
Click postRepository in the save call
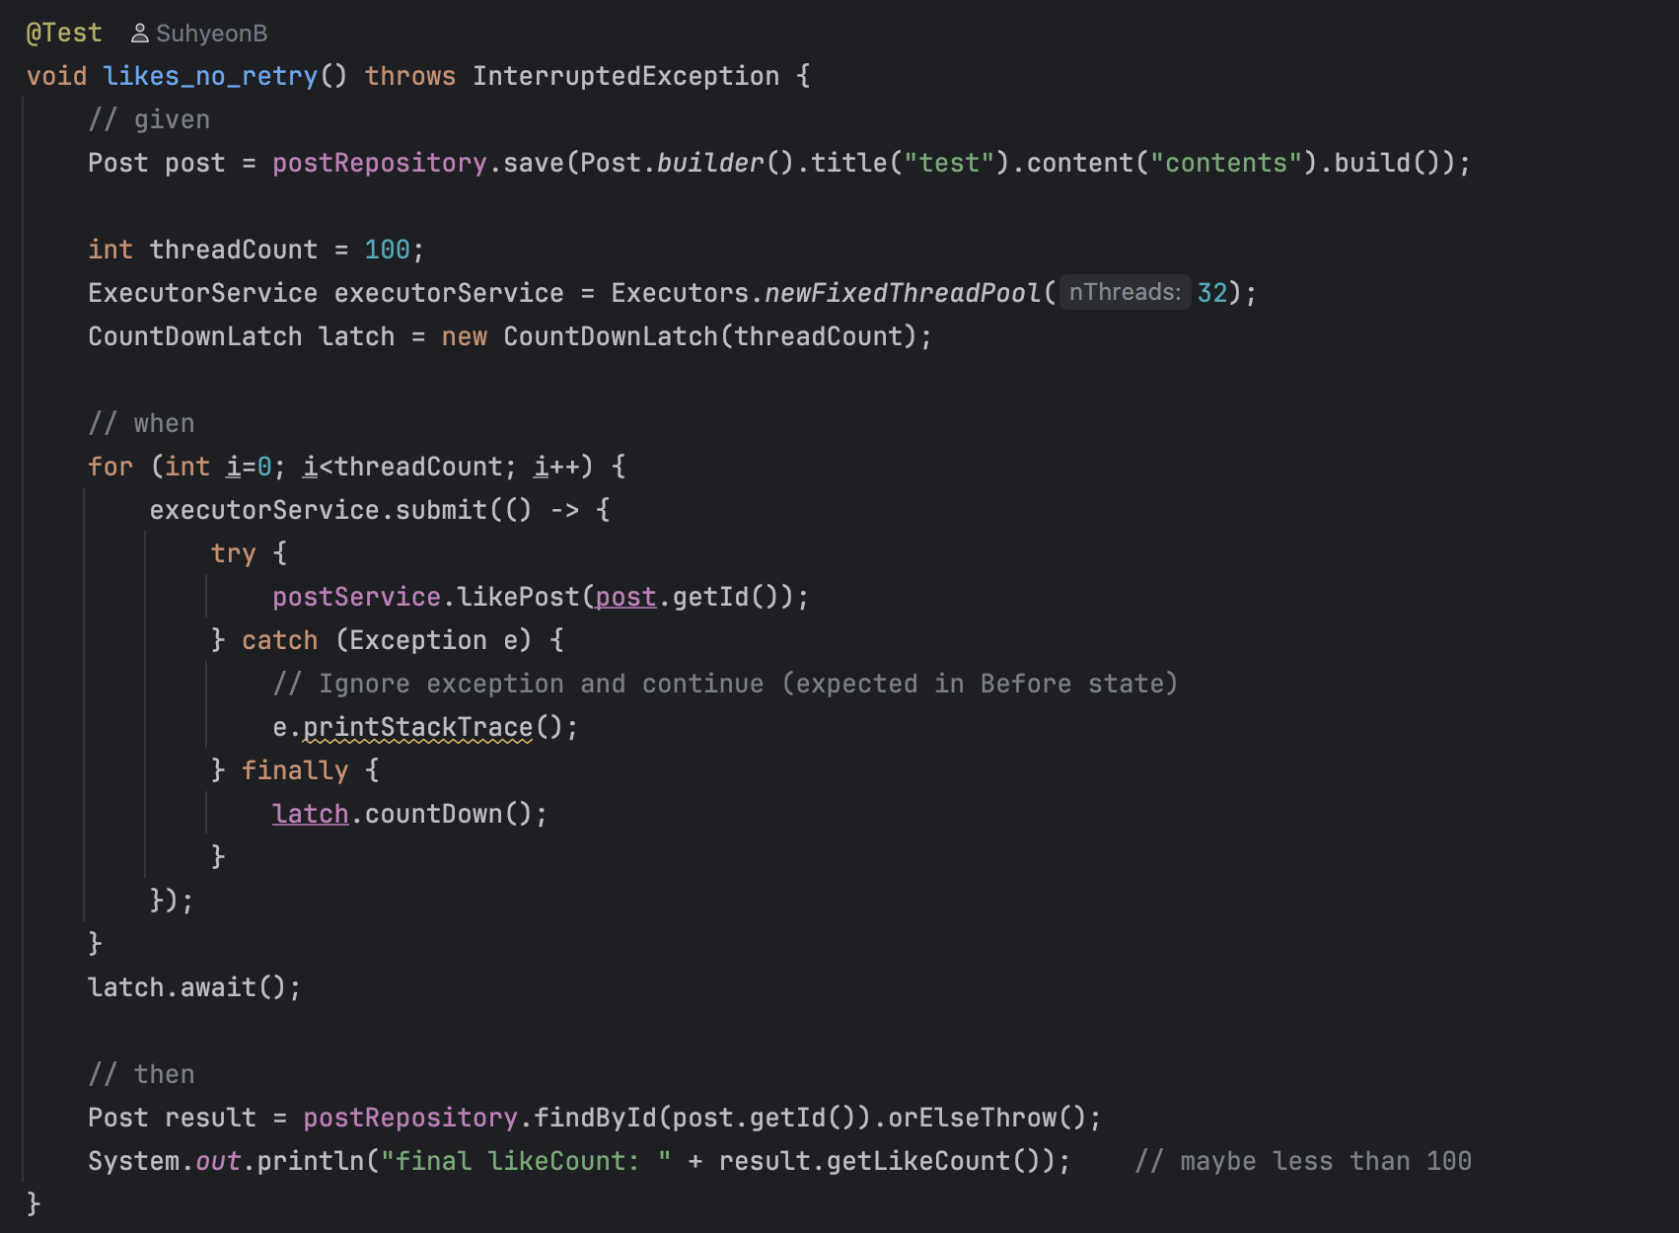pos(380,163)
